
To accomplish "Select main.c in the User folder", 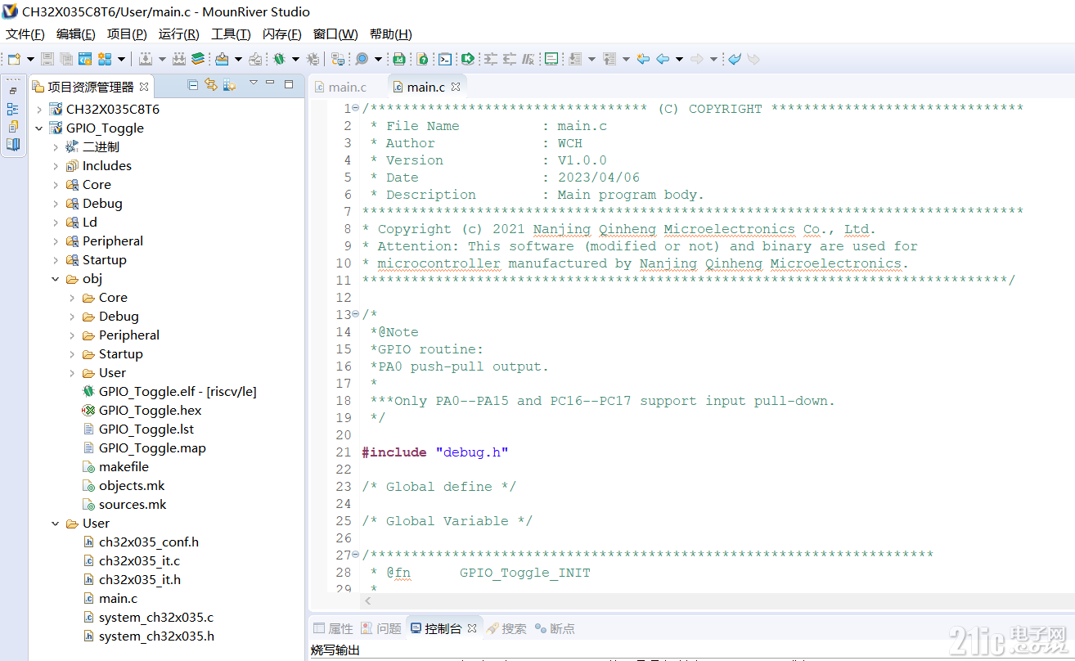I will 118,599.
